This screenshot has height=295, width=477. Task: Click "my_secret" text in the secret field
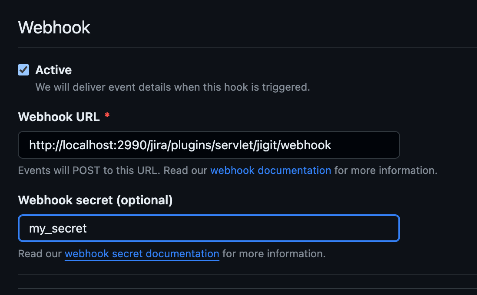point(58,228)
